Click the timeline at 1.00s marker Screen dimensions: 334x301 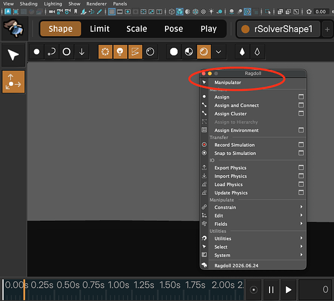[119, 285]
